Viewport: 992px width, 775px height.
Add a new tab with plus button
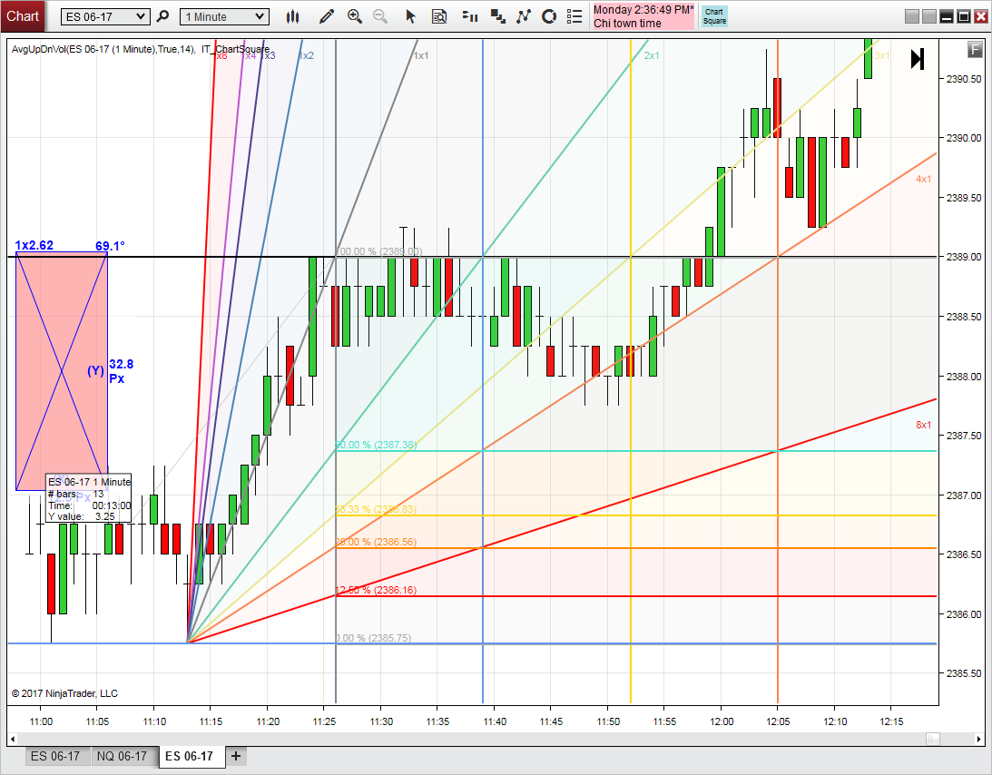[236, 756]
